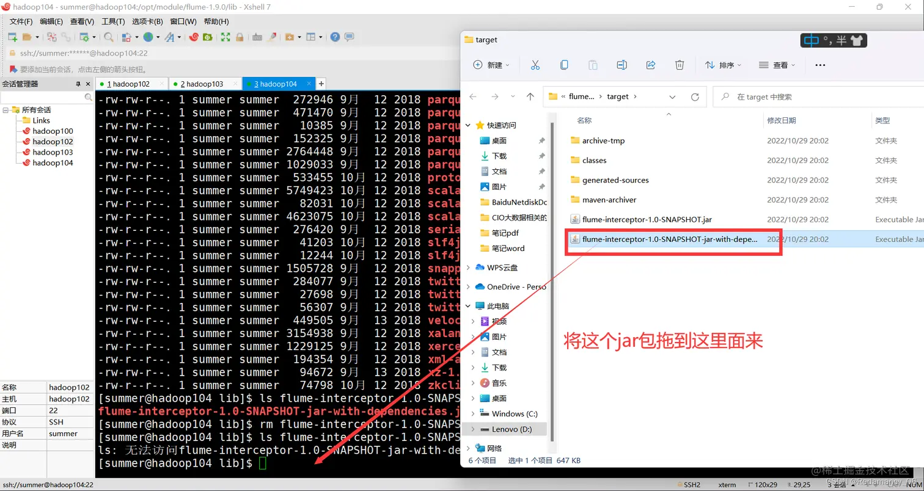Open the dropdown arrow beside the globe icon
This screenshot has height=491, width=924.
(158, 37)
